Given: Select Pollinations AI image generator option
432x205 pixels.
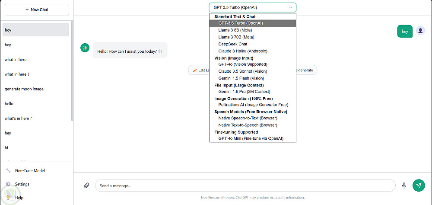Looking at the screenshot, I should coord(253,105).
